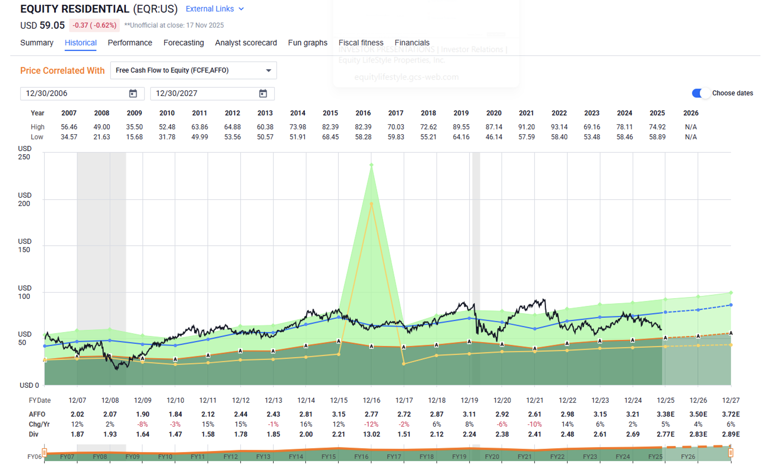Image resolution: width=763 pixels, height=475 pixels.
Task: Toggle the Choose dates switch
Action: coord(700,93)
